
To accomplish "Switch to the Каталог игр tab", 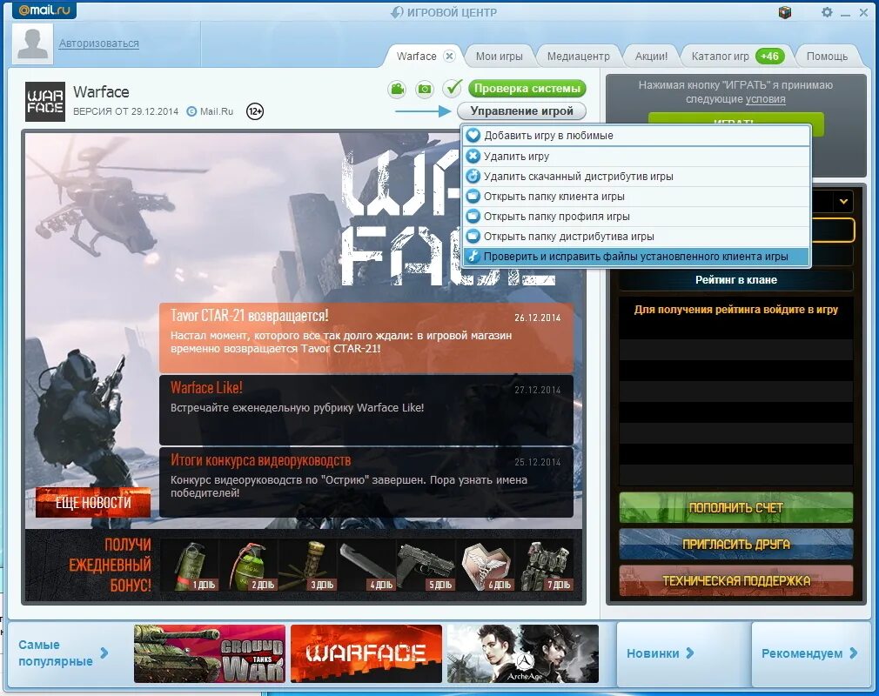I will [x=720, y=56].
